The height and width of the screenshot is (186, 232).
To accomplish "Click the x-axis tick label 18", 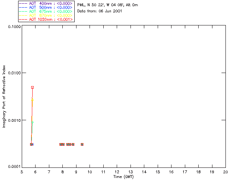I will click(x=198, y=172).
